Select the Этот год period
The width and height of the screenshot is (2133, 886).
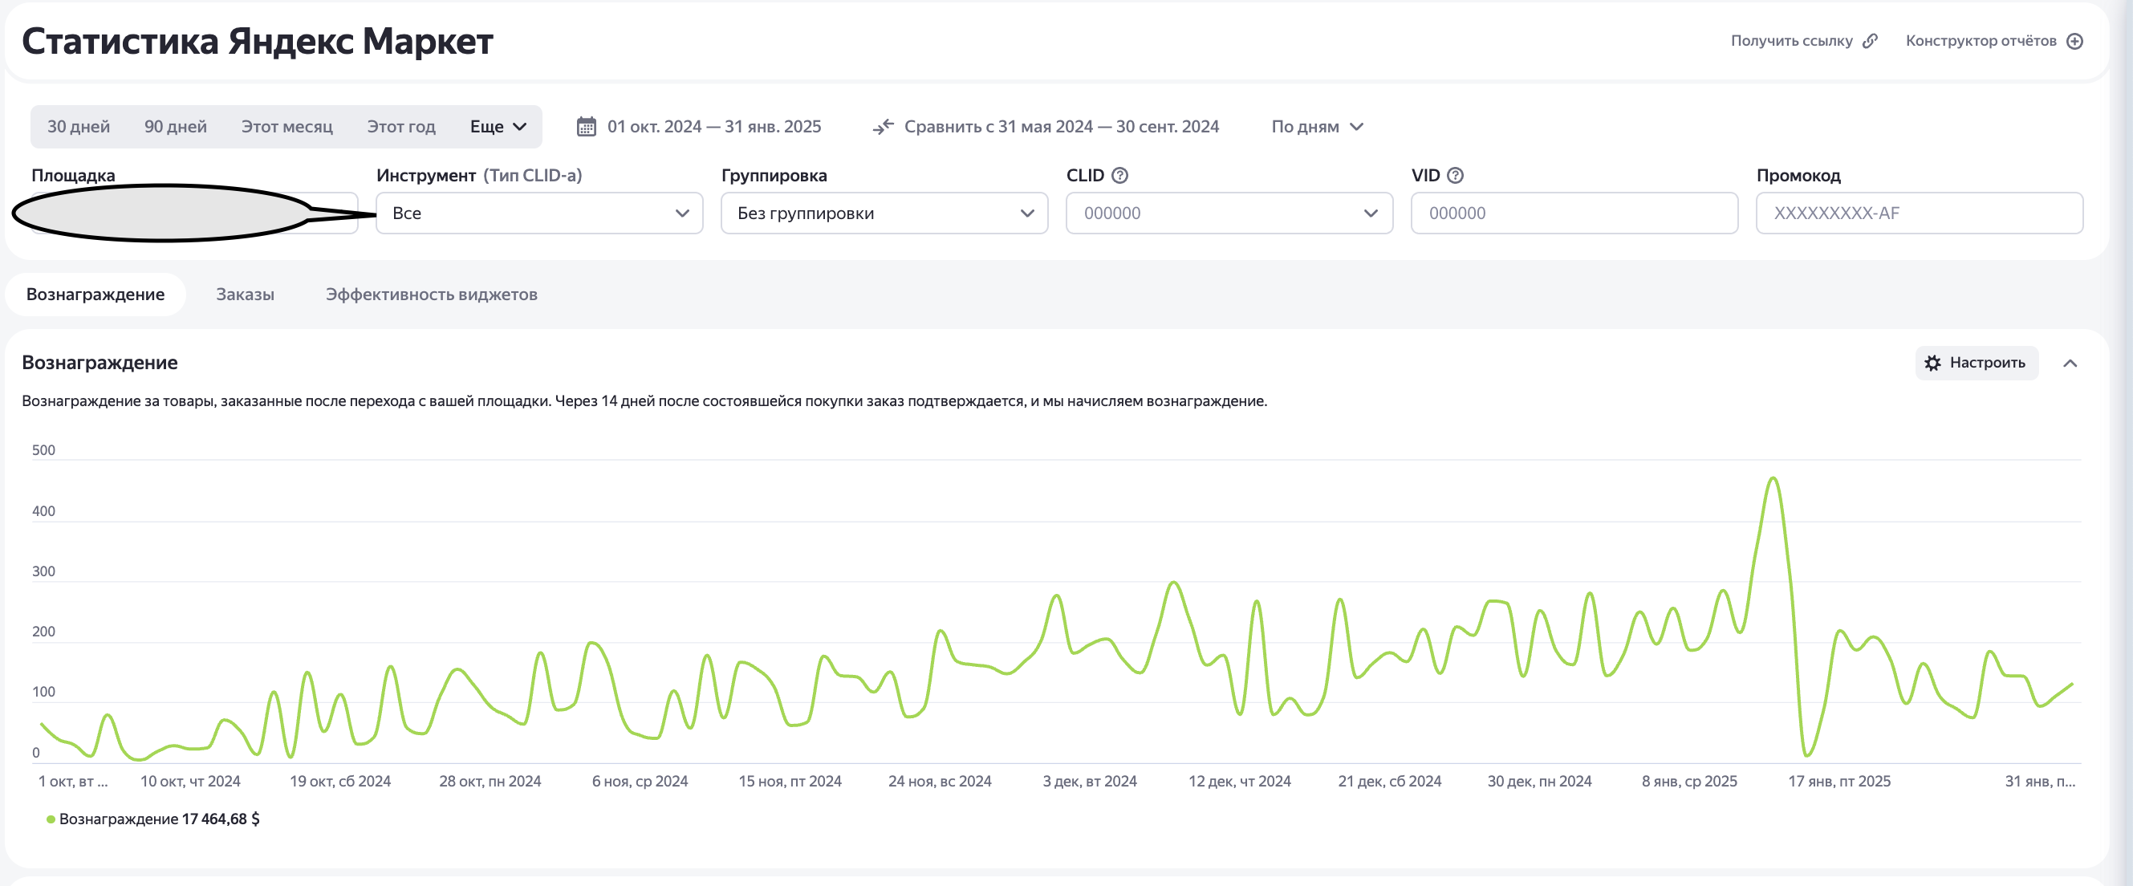click(x=401, y=127)
